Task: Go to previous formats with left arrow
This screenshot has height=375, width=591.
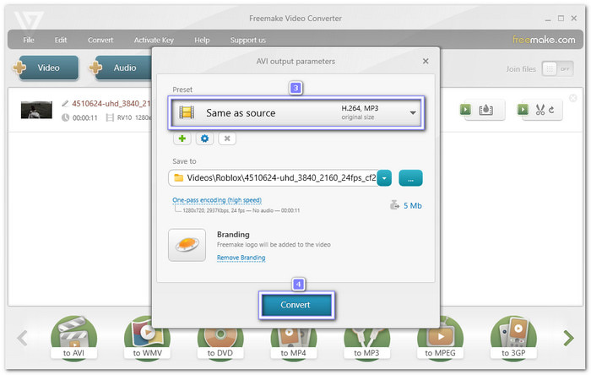Action: click(23, 338)
